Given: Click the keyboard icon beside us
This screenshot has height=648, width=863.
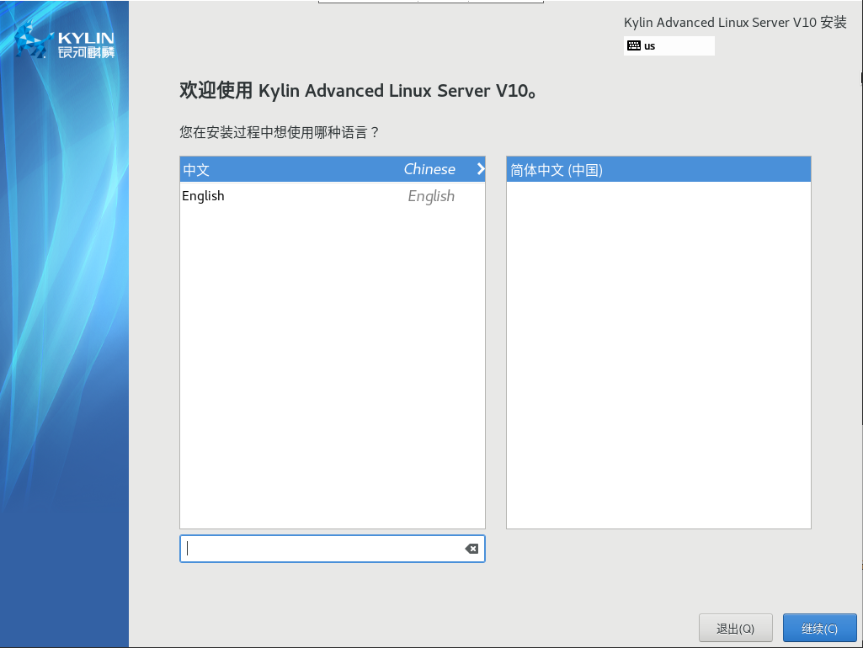Looking at the screenshot, I should pos(634,46).
